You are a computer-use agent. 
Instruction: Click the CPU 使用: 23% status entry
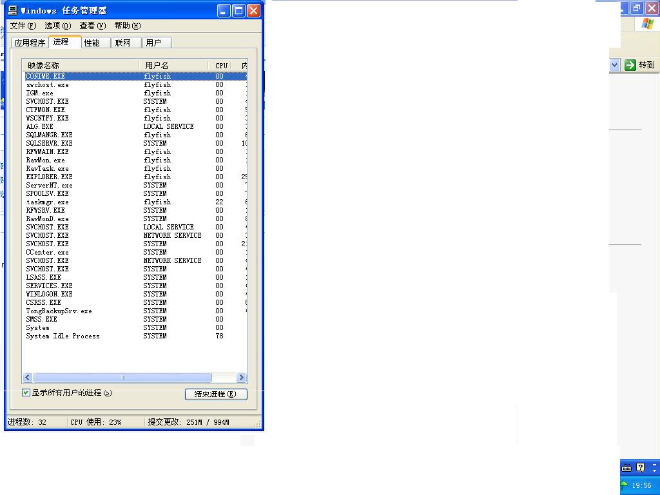coord(95,422)
